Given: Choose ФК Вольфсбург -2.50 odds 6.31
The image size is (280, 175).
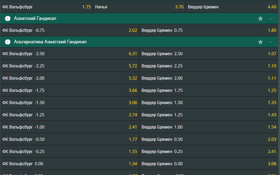Looking at the screenshot, I should [70, 54].
